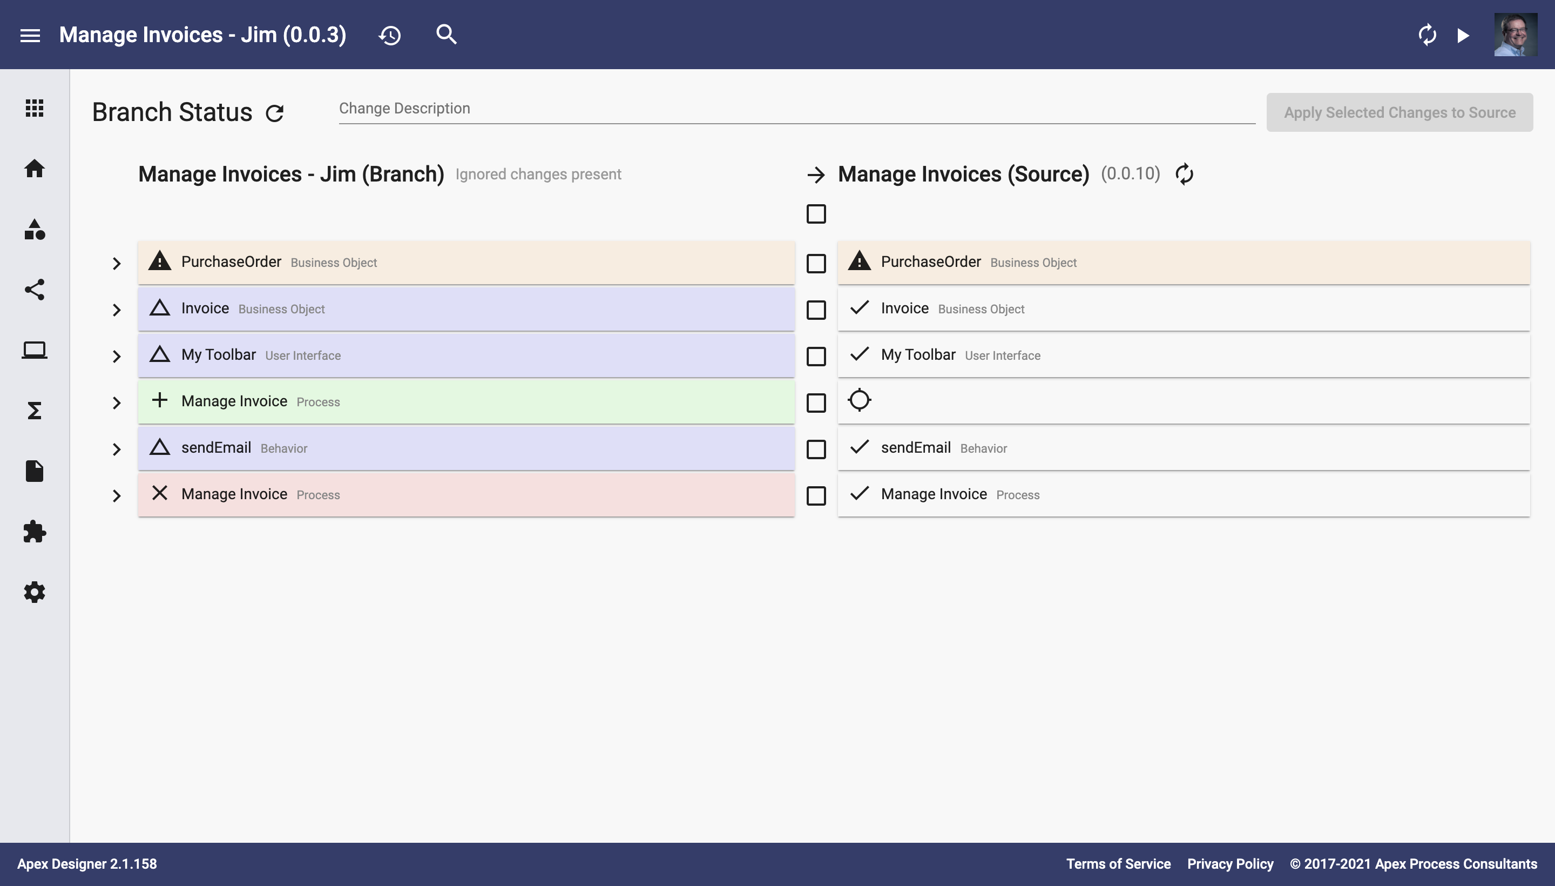Select source sendEmail Behavior row
The width and height of the screenshot is (1555, 886).
point(1184,448)
